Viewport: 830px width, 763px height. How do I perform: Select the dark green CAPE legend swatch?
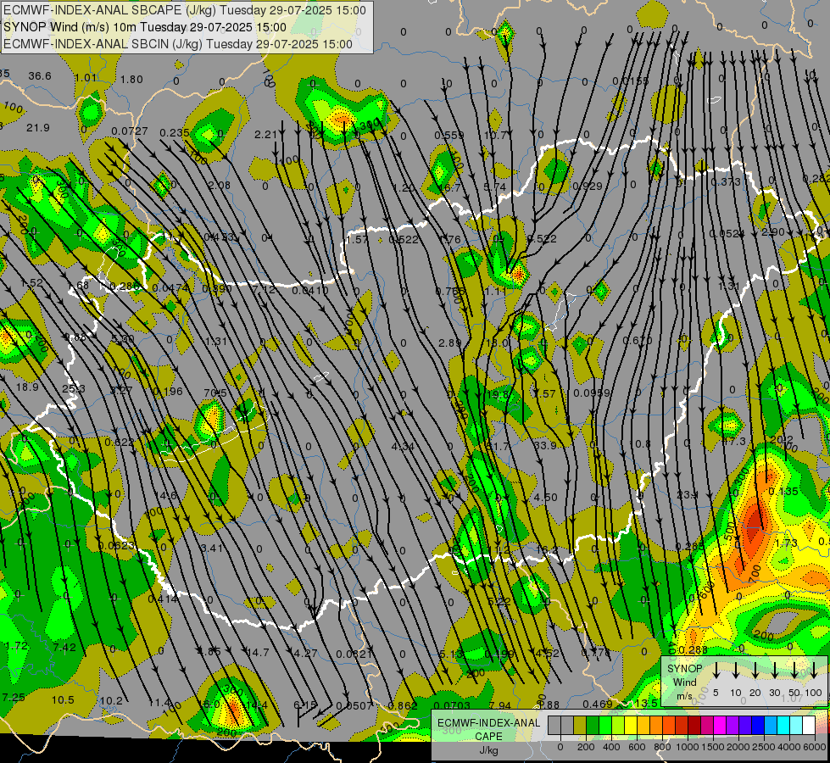[x=593, y=726]
